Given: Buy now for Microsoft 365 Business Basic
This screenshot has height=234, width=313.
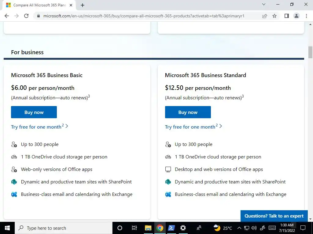Looking at the screenshot, I should 34,112.
